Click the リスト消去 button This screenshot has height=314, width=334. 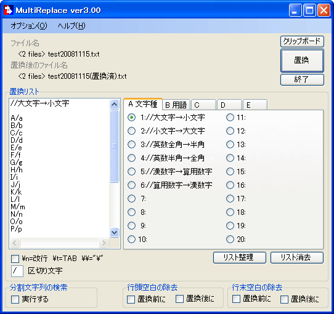tap(297, 257)
